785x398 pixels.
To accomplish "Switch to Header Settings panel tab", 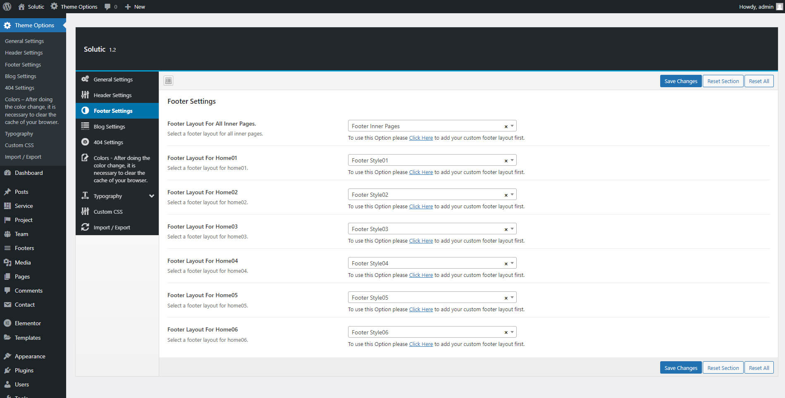I will click(112, 95).
